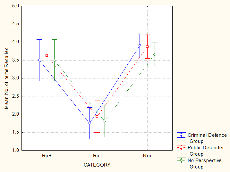Click the red square data point at Nrp
Screen dimensions: 230x172
[147, 46]
